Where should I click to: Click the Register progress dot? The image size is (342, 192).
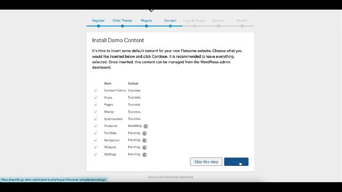98,26
